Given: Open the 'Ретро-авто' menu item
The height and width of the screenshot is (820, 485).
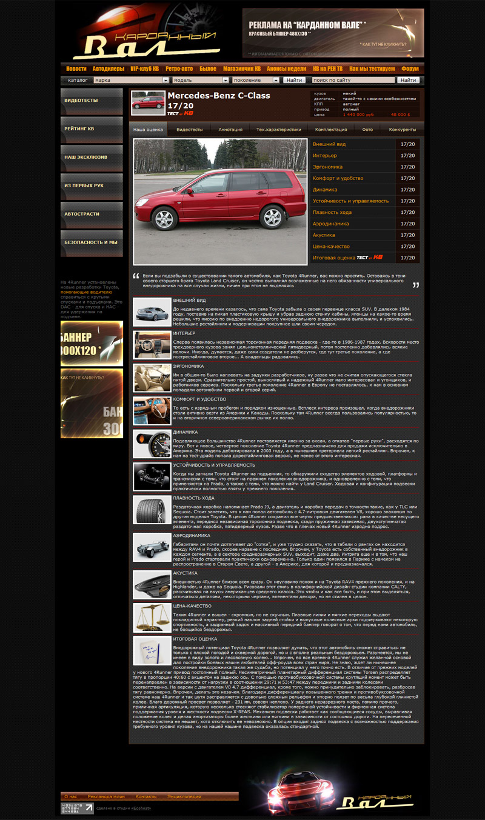Looking at the screenshot, I should click(179, 68).
